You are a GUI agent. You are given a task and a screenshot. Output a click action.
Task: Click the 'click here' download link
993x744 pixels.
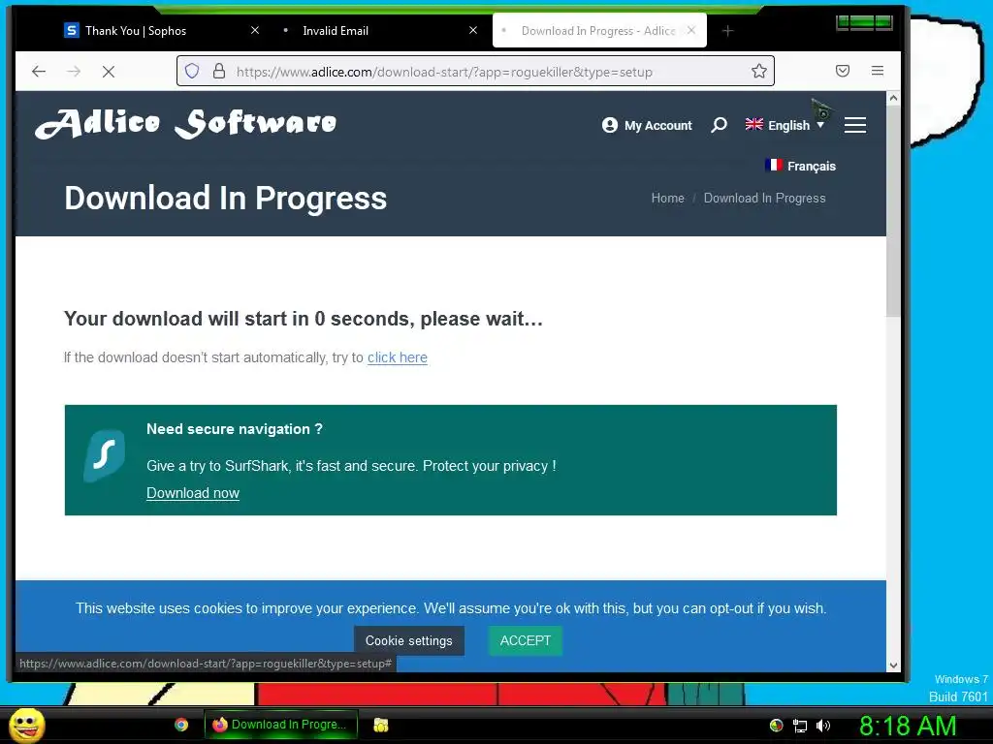tap(397, 357)
